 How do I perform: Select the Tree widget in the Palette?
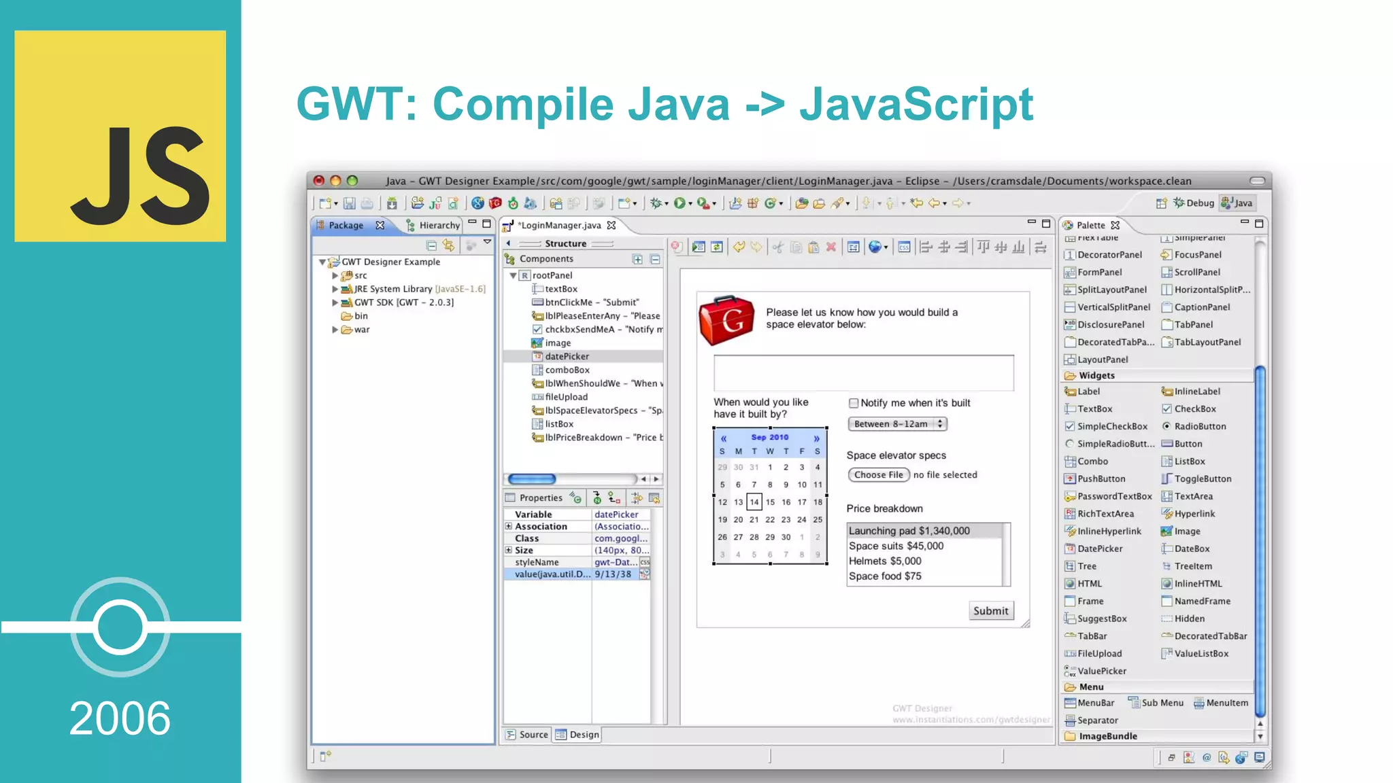1081,566
